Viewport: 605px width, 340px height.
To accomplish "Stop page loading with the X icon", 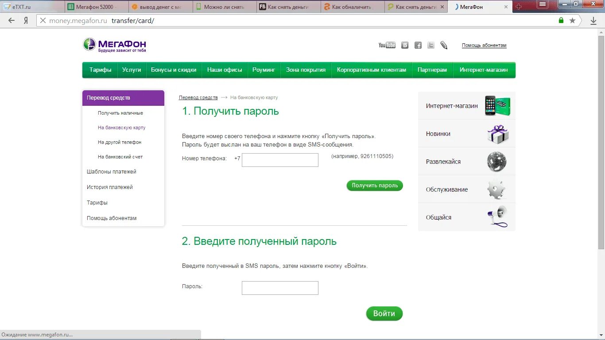I will pyautogui.click(x=43, y=20).
